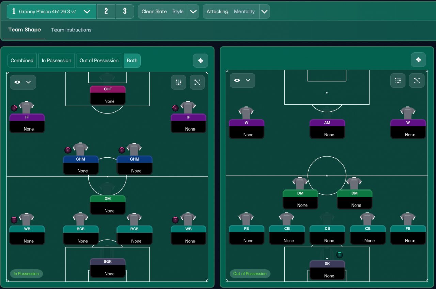This screenshot has height=289, width=436.
Task: Click the pink badge beside the right CHM
Action: click(x=122, y=150)
